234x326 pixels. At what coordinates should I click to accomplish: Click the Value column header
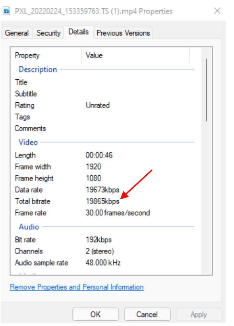click(x=136, y=56)
